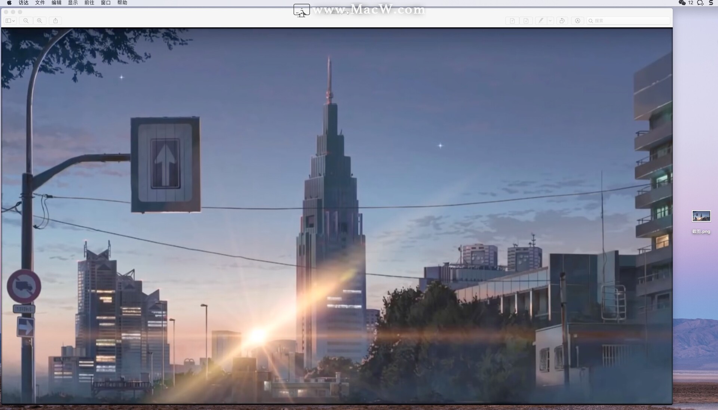This screenshot has width=718, height=410.
Task: Open the sidebar view dropdown
Action: click(10, 21)
